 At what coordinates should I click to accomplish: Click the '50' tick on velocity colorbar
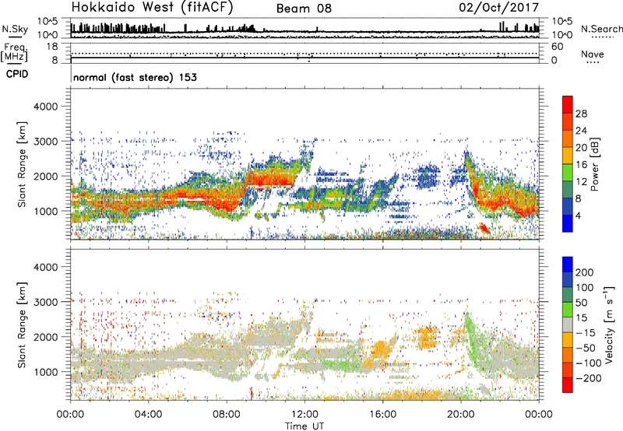tap(581, 303)
